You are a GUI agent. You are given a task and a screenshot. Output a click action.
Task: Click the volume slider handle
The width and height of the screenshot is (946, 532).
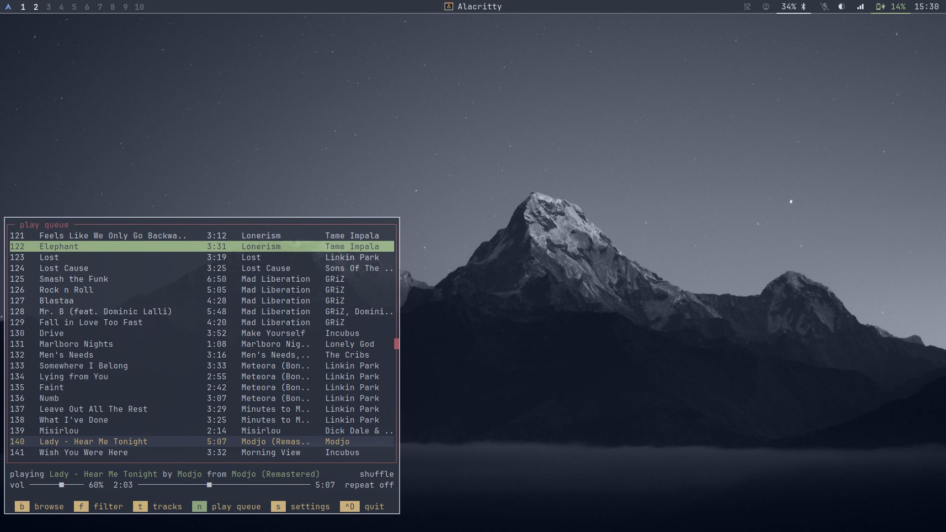(x=62, y=485)
